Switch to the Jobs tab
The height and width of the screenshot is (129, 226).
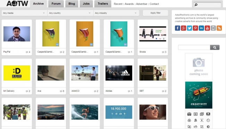(x=86, y=4)
